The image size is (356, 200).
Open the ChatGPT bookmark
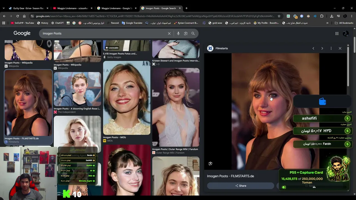point(57,23)
